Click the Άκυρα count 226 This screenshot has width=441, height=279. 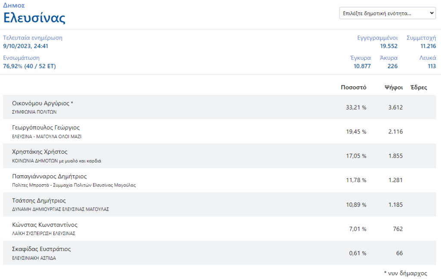[392, 66]
